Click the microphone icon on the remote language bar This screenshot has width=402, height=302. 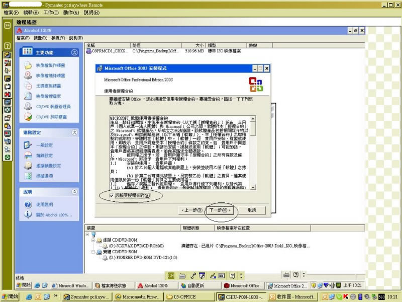[193, 275]
